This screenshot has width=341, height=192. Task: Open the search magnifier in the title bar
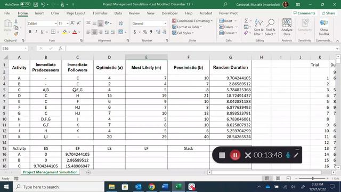tap(225, 4)
